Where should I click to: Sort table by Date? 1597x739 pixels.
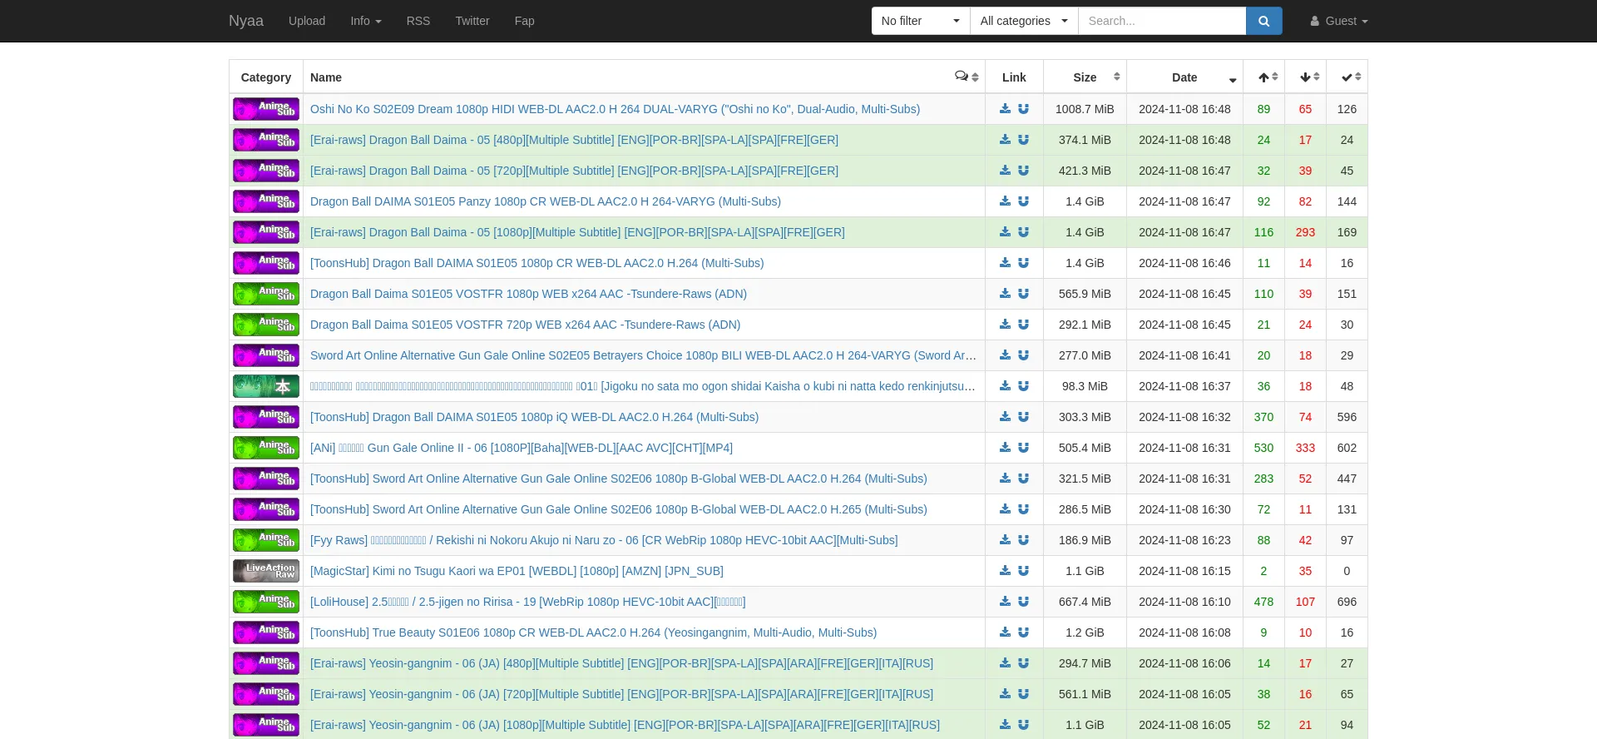click(1184, 77)
